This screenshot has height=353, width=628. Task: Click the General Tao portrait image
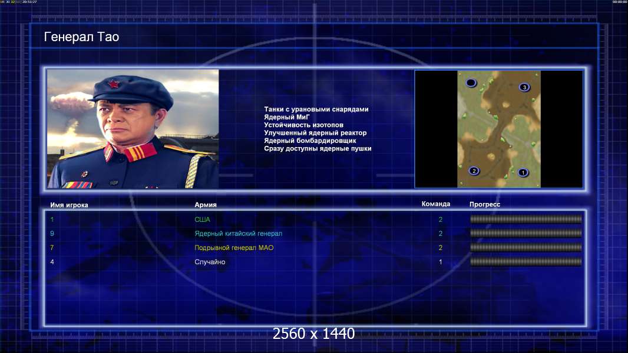point(133,129)
